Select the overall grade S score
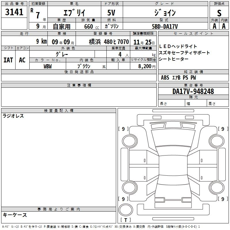The height and width of the screenshot is (230, 230). (219, 13)
